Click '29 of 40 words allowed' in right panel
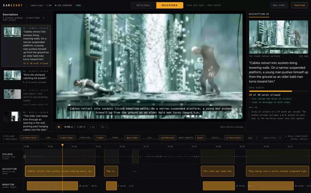 pyautogui.click(x=265, y=95)
